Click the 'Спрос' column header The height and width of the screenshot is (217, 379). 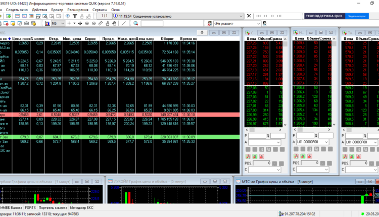[x=90, y=39]
